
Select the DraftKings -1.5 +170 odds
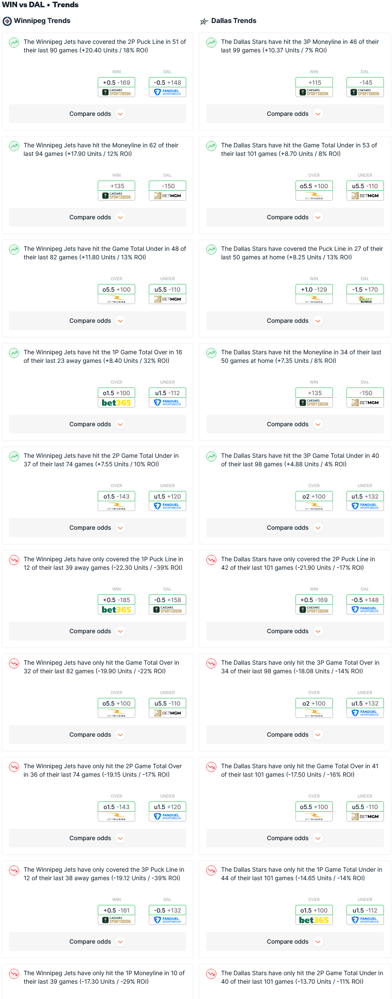click(365, 294)
